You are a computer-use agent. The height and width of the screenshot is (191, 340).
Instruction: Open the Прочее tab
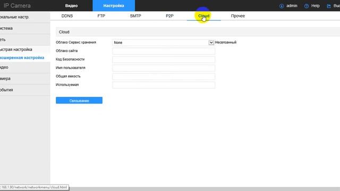pyautogui.click(x=238, y=16)
